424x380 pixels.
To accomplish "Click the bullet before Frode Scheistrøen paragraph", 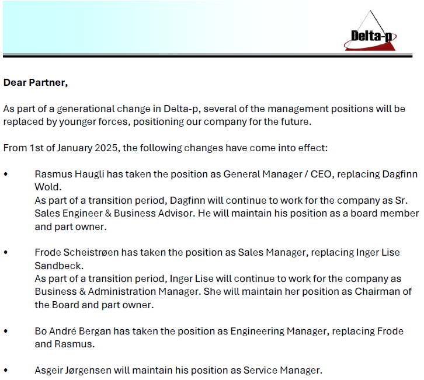I will (x=6, y=253).
